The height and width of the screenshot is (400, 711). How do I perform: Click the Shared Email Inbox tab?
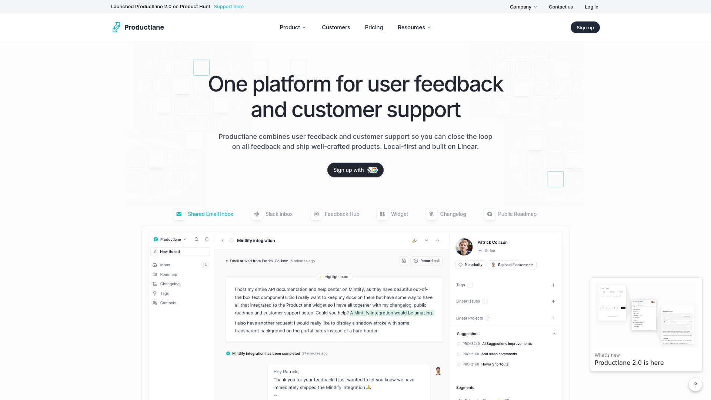coord(203,214)
